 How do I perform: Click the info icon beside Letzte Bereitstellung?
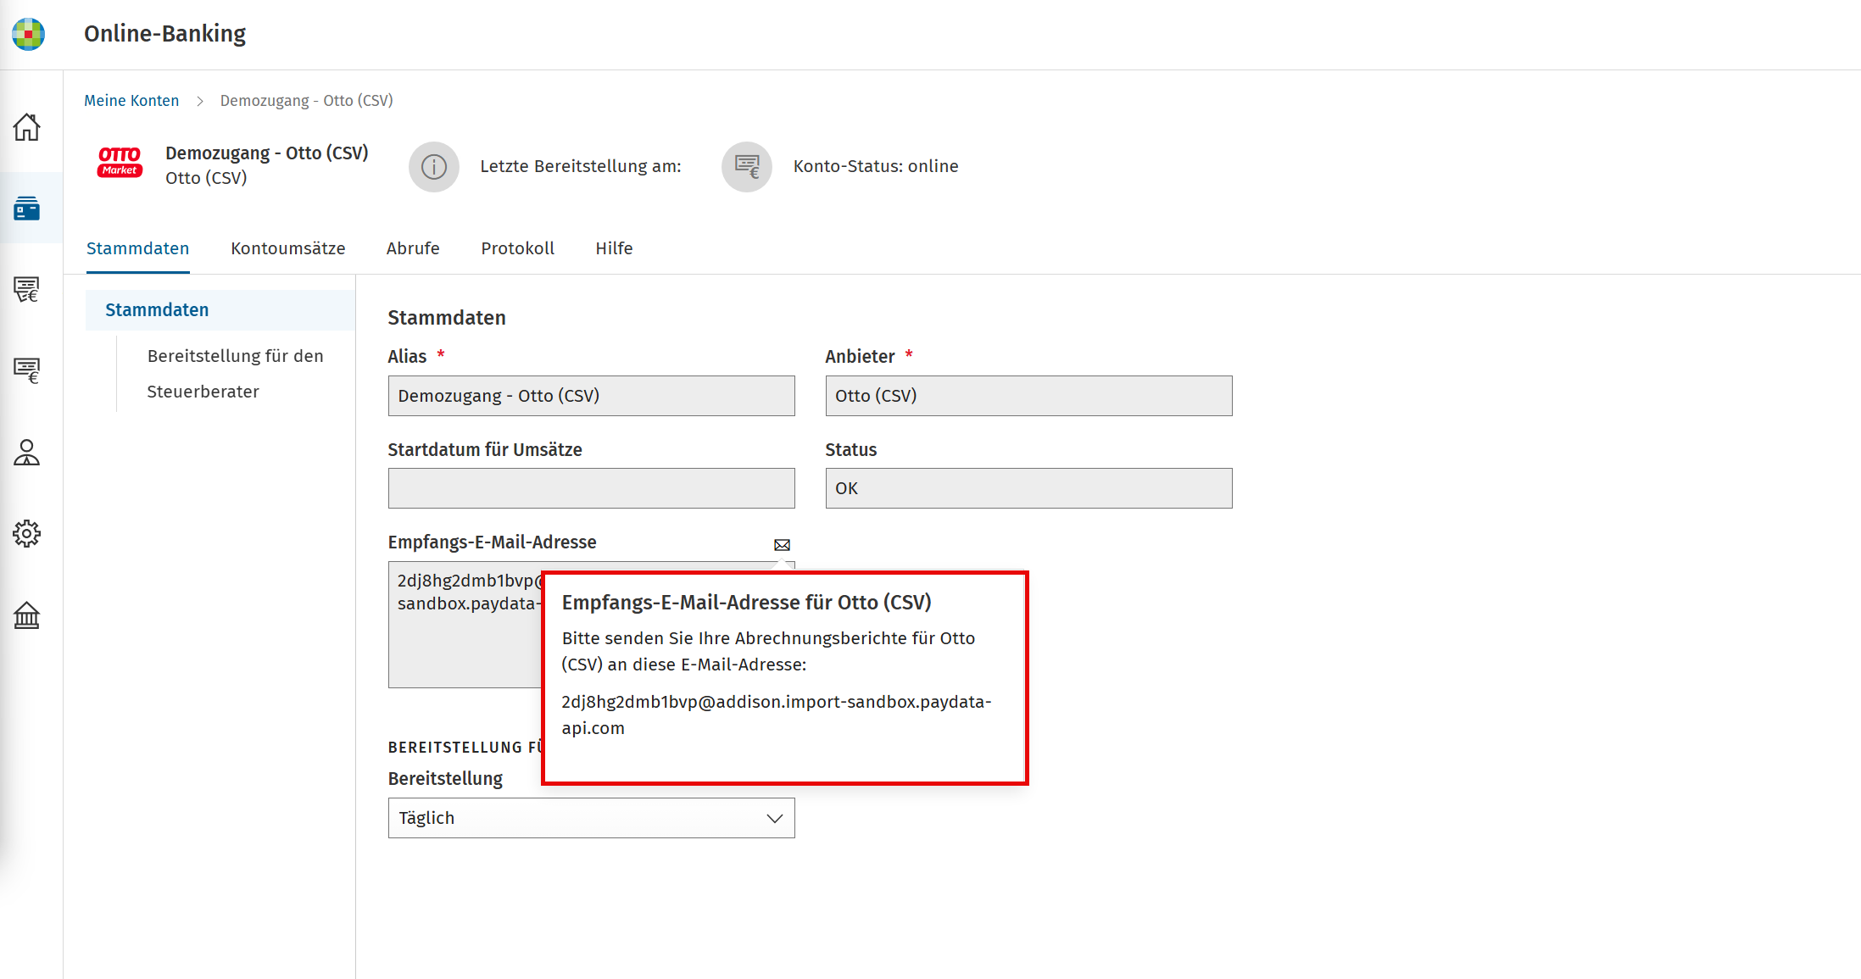(x=434, y=167)
